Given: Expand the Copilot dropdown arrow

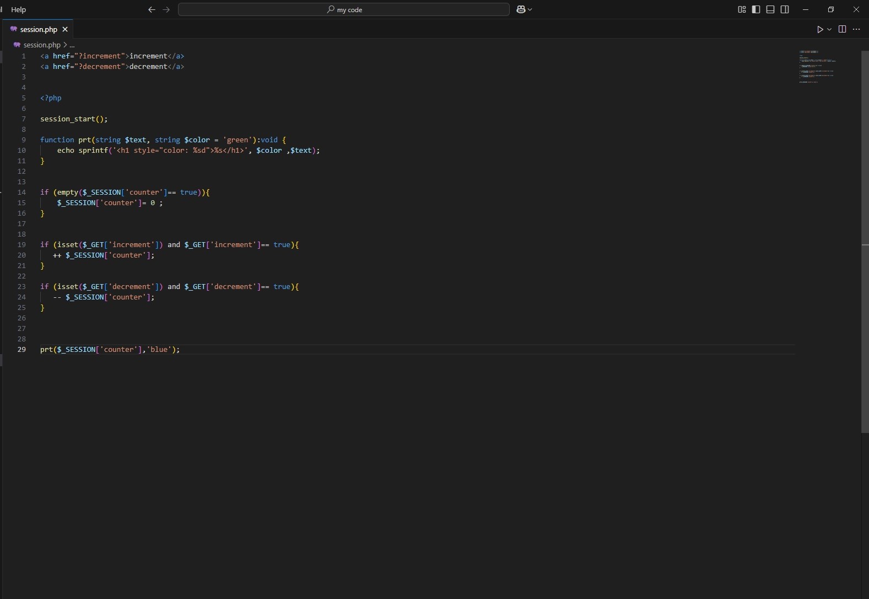Looking at the screenshot, I should point(530,9).
